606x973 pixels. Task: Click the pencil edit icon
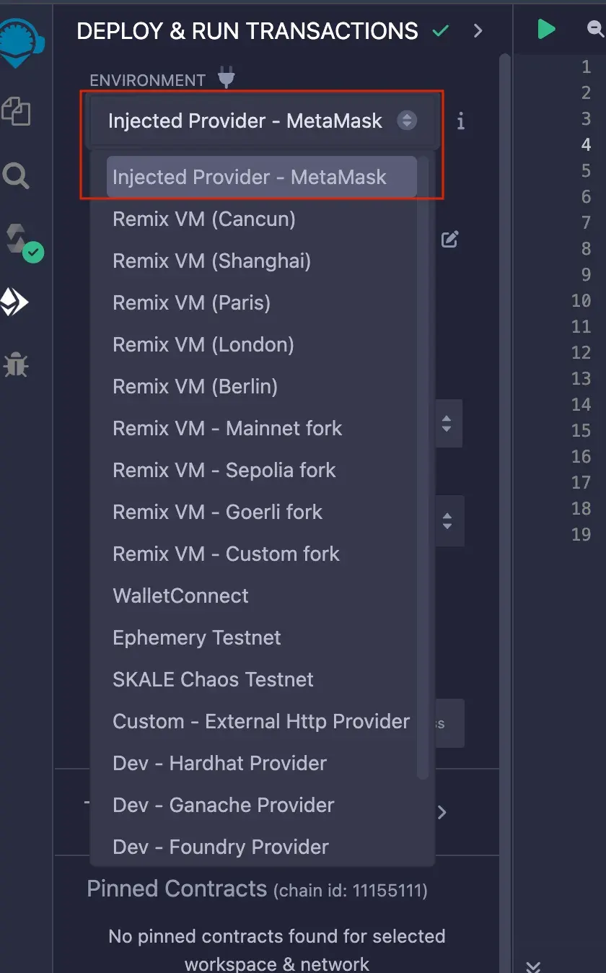point(450,239)
